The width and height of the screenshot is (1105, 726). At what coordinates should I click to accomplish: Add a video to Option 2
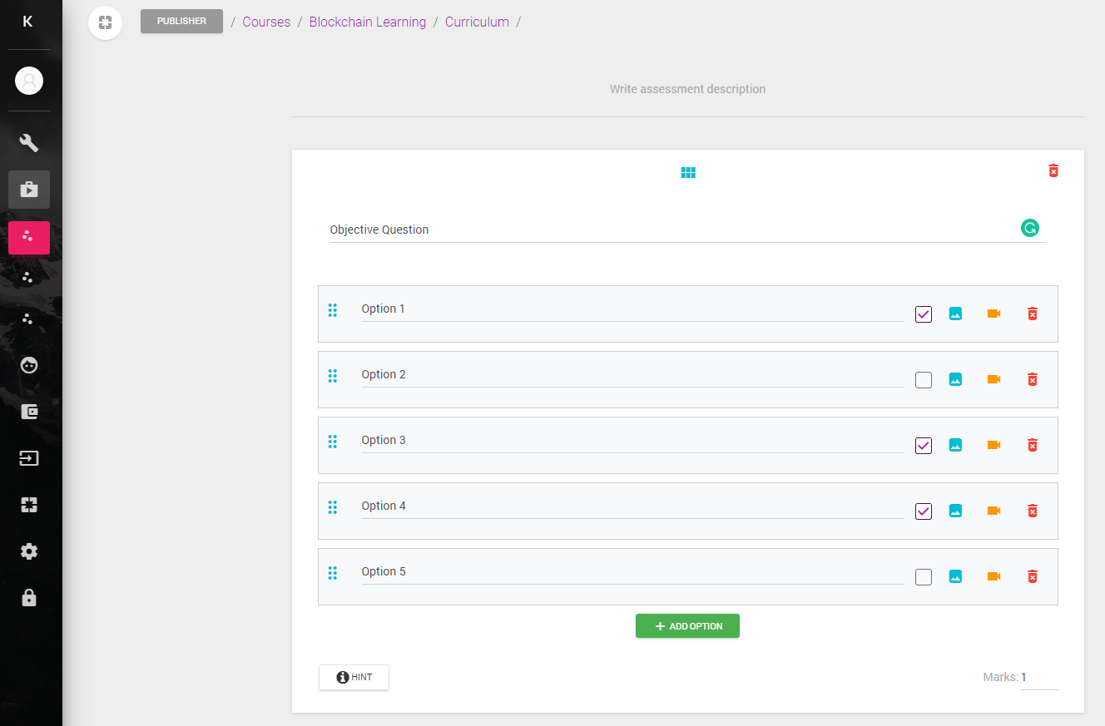click(994, 379)
